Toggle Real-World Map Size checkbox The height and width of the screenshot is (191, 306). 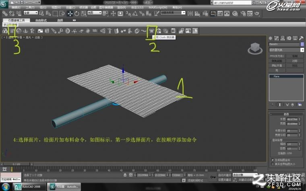[273, 164]
